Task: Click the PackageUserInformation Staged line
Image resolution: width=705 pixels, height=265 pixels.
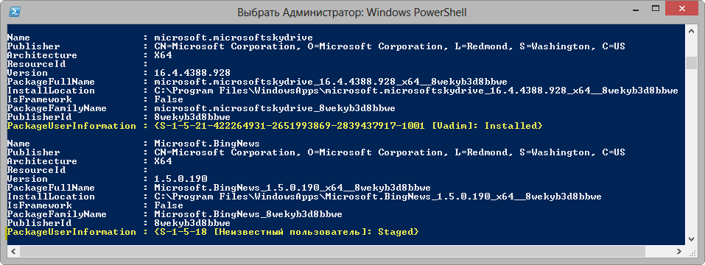Action: (213, 232)
